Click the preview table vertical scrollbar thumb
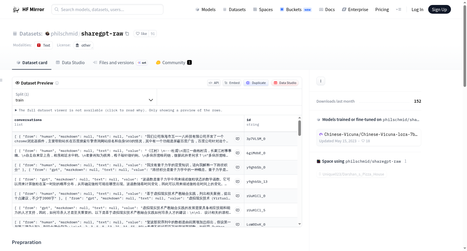The height and width of the screenshot is (251, 467). [x=299, y=128]
